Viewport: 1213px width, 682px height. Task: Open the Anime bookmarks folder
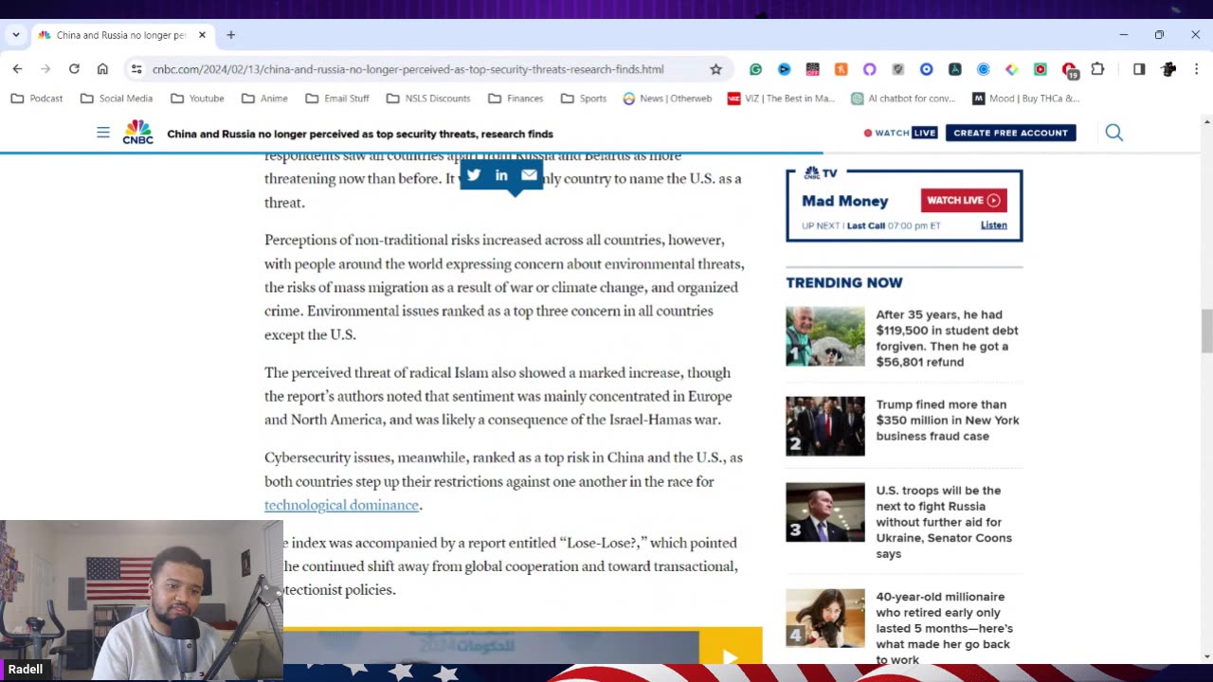[264, 99]
